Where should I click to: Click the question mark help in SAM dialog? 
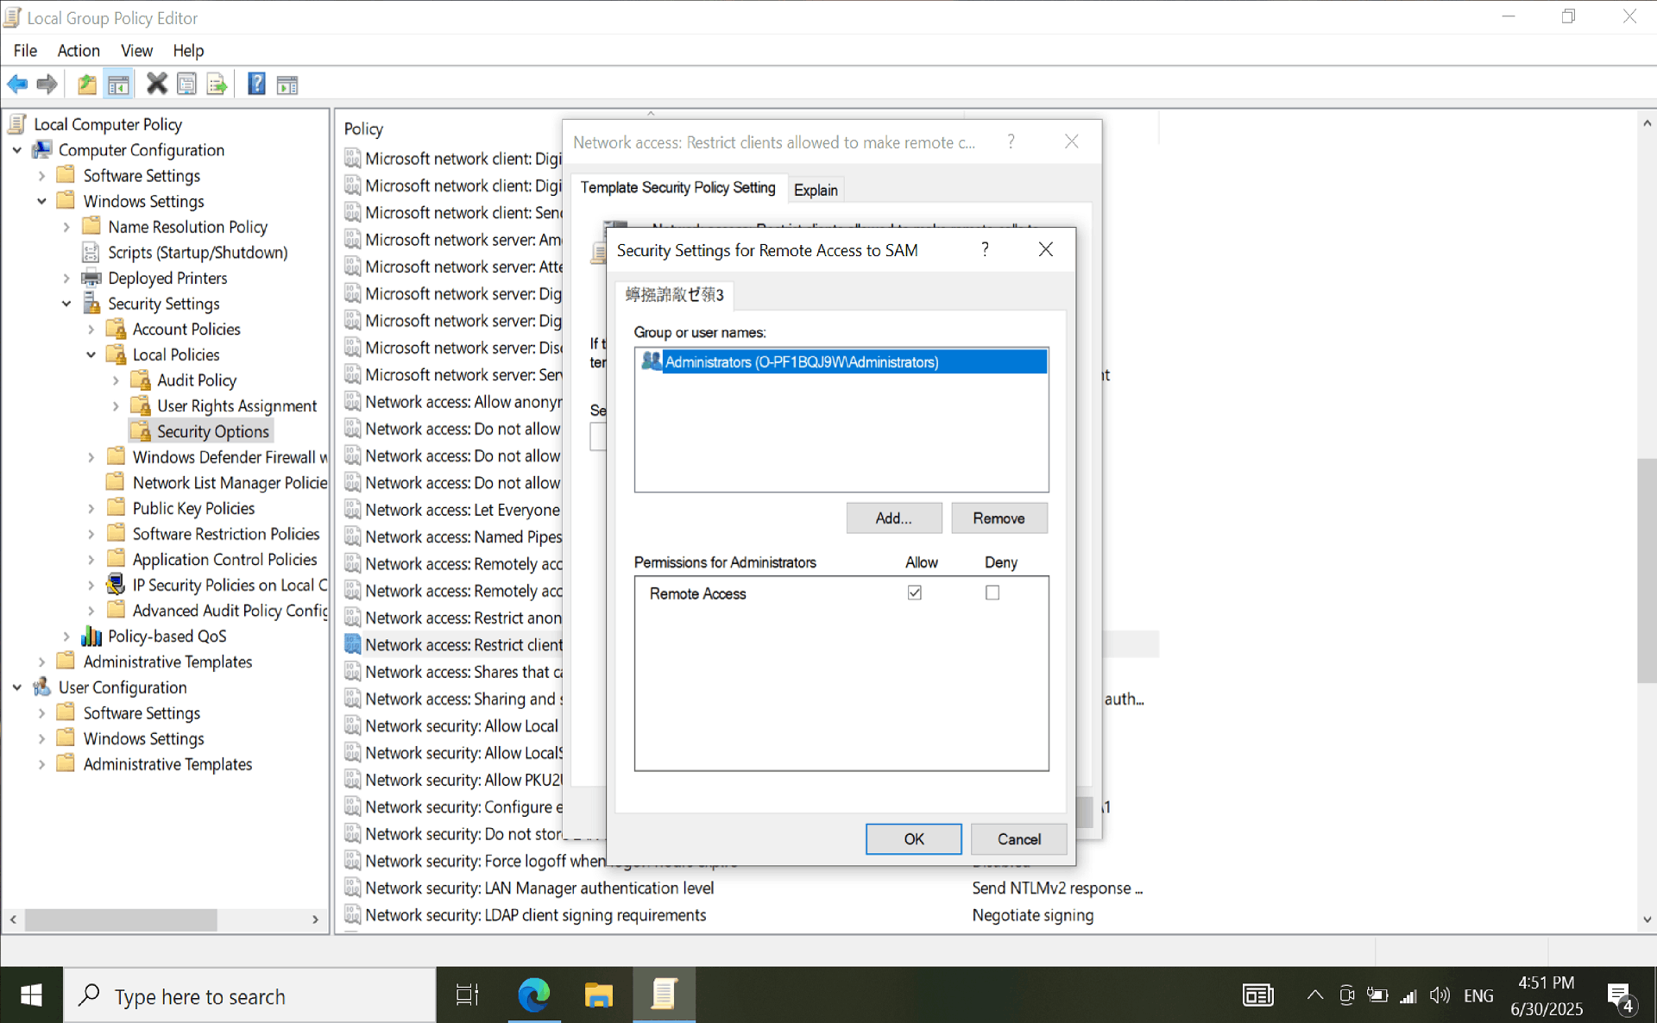point(985,250)
